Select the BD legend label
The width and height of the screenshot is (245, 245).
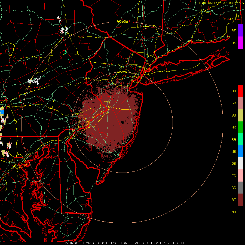234,115
